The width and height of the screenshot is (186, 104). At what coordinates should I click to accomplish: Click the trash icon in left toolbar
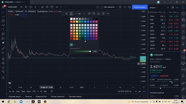(x=3, y=78)
